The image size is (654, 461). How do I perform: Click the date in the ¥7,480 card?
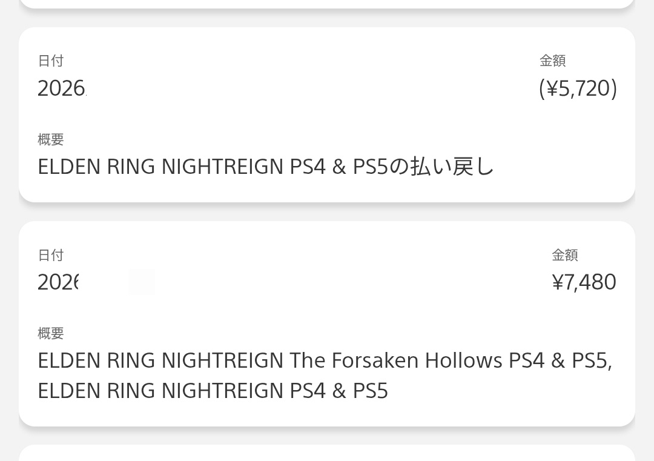point(58,282)
